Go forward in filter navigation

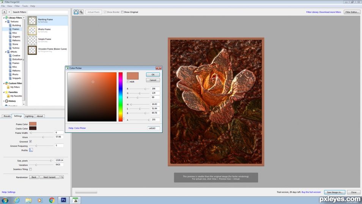9,12
